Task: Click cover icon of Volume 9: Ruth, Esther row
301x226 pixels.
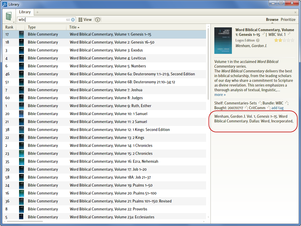Action: point(21,106)
